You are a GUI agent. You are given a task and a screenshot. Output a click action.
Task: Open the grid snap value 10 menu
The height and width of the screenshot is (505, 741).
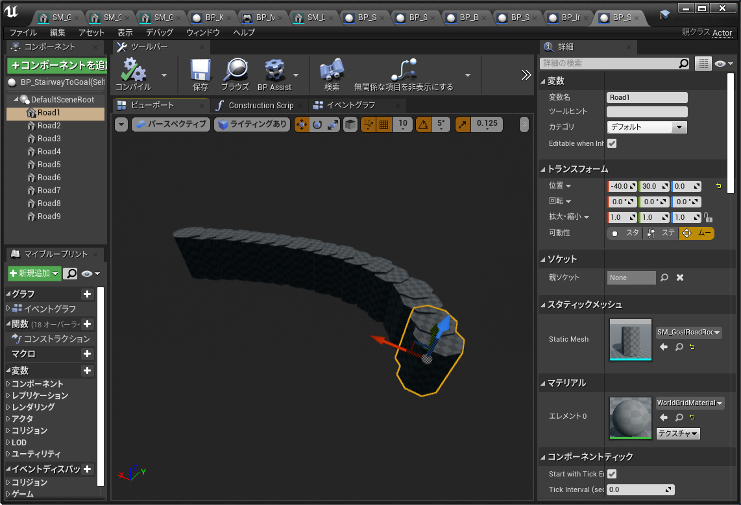403,124
